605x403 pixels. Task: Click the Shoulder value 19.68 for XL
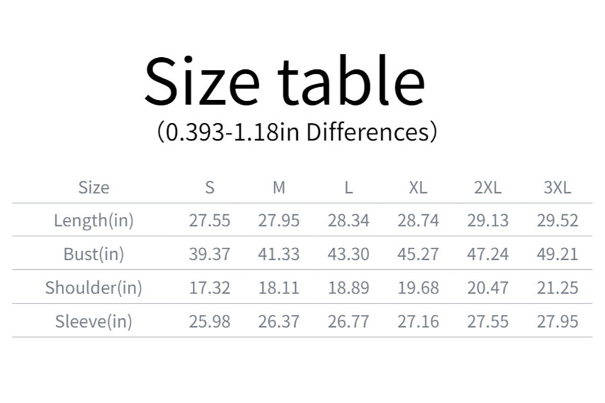pyautogui.click(x=417, y=287)
